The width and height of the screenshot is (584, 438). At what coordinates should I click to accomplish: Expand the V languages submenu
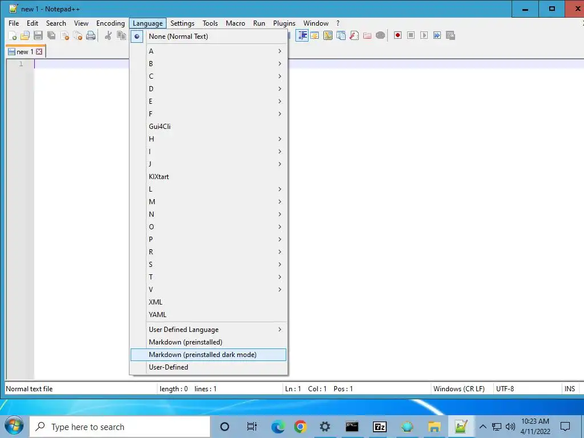point(209,289)
